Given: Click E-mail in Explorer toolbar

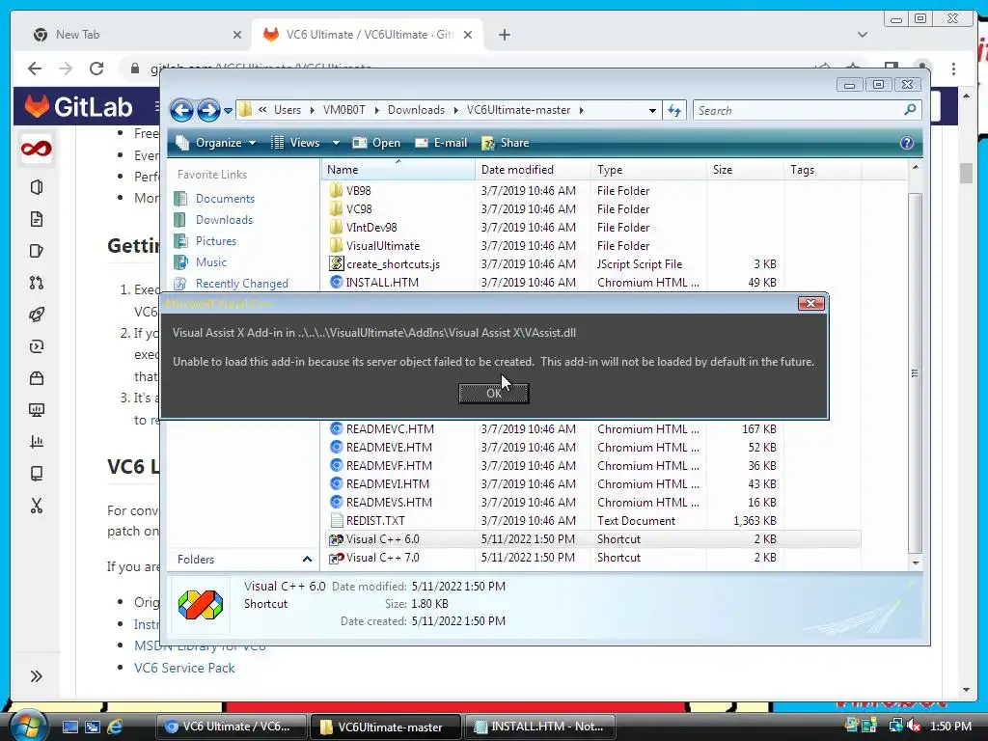Looking at the screenshot, I should [x=441, y=143].
